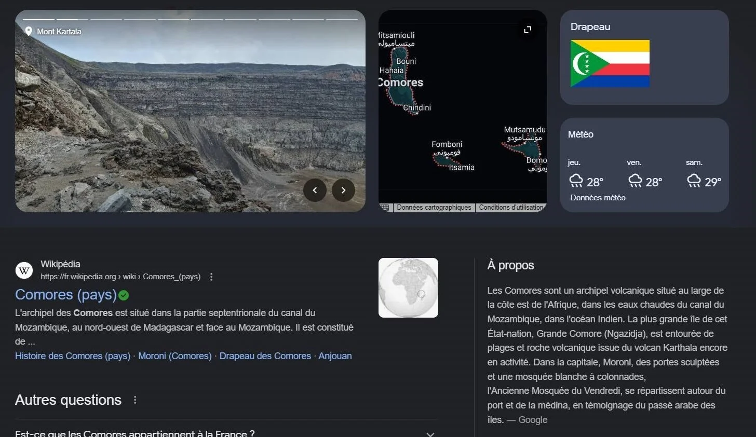Open the Comores (pays) Wikipedia result
Viewport: 756px width, 437px height.
pos(66,295)
